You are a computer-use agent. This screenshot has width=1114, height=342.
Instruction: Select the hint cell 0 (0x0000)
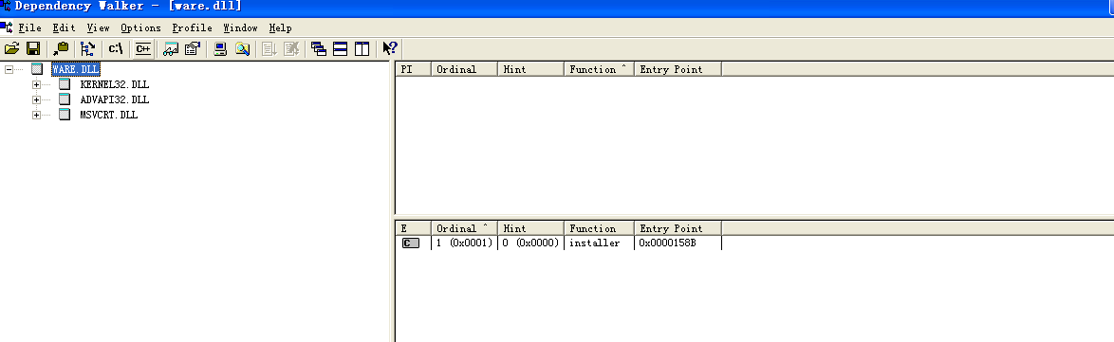tap(530, 243)
